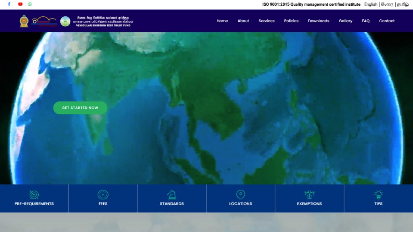This screenshot has width=413, height=232.
Task: Open the Gallery menu item
Action: coord(346,21)
